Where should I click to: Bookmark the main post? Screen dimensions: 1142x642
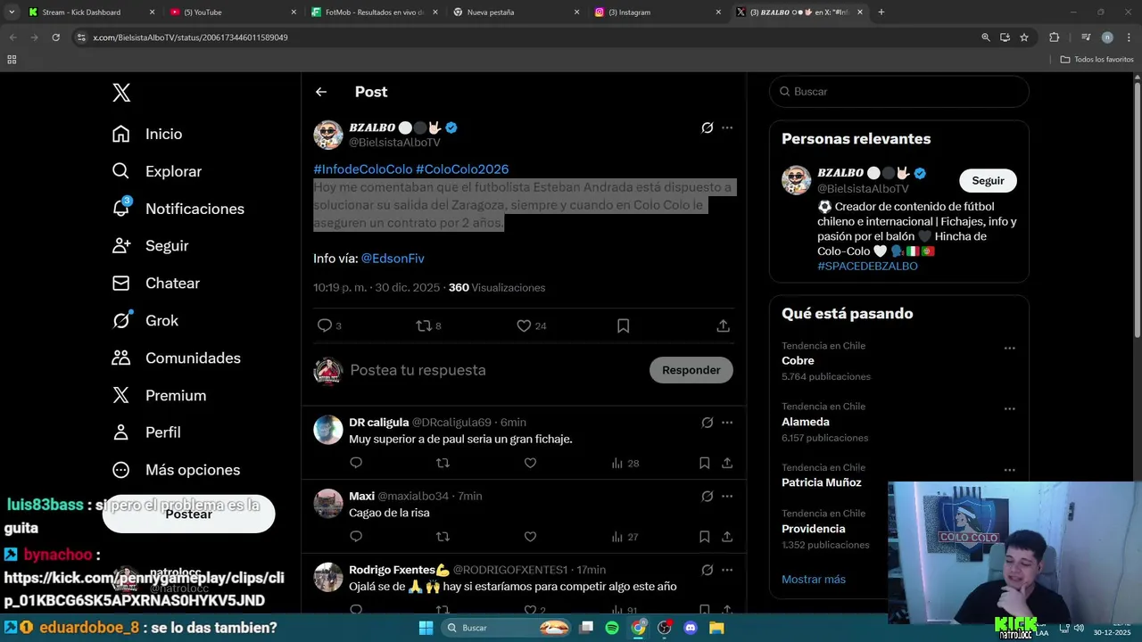[624, 325]
